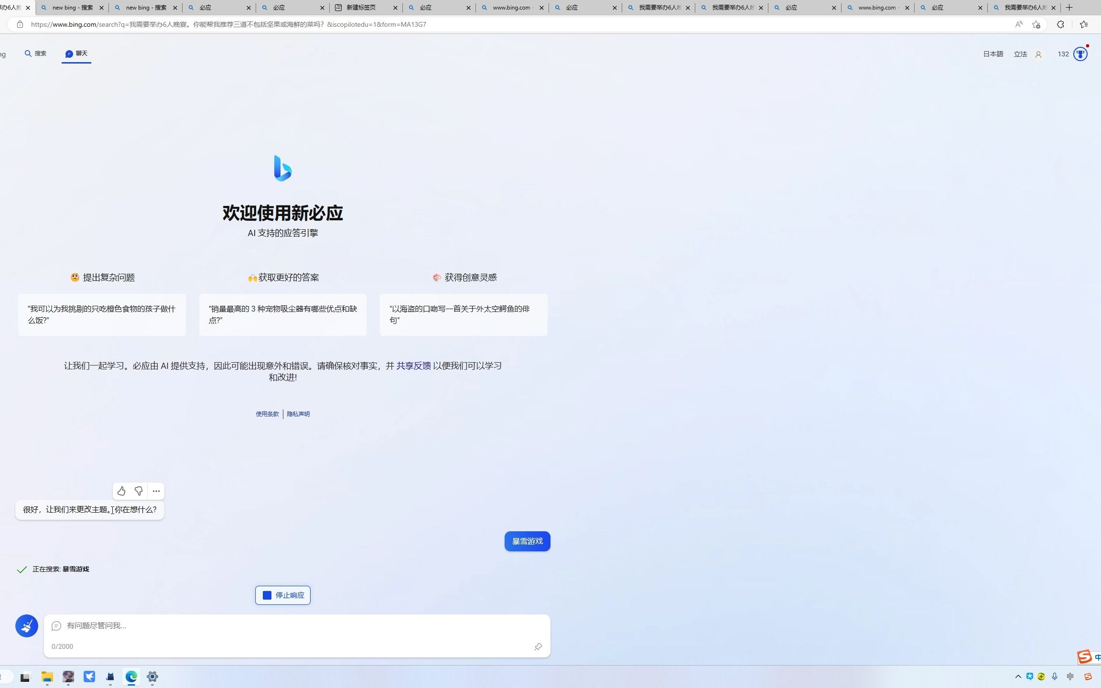Click the read aloud icon in the address bar
The height and width of the screenshot is (688, 1101).
1019,24
